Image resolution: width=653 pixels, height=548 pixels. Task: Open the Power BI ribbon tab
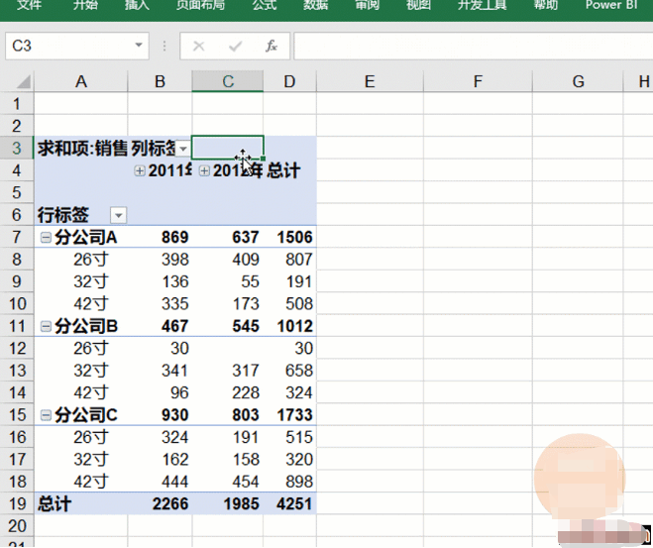pyautogui.click(x=611, y=5)
